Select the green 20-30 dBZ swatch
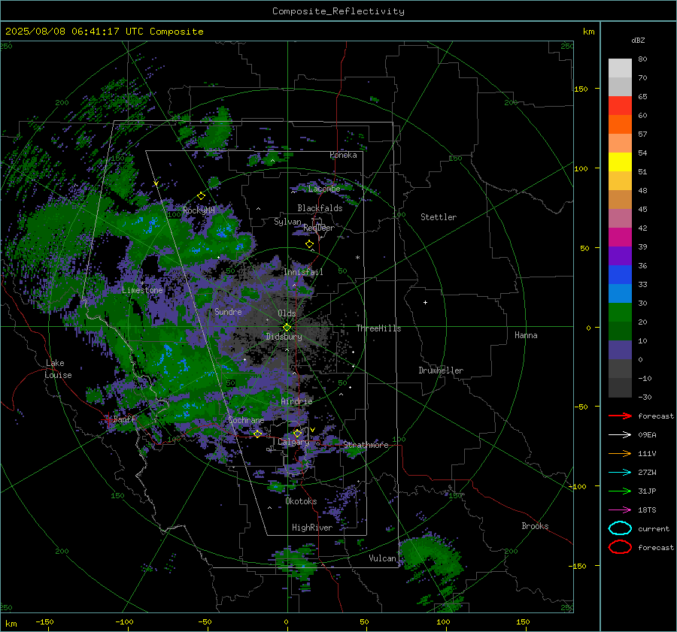 (x=620, y=313)
